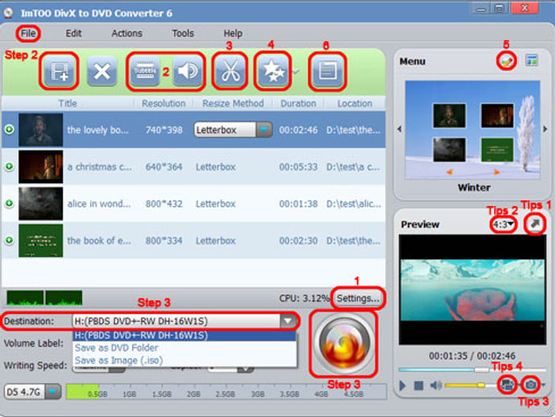
Task: Click the preview seek progress bar
Action: (x=472, y=370)
